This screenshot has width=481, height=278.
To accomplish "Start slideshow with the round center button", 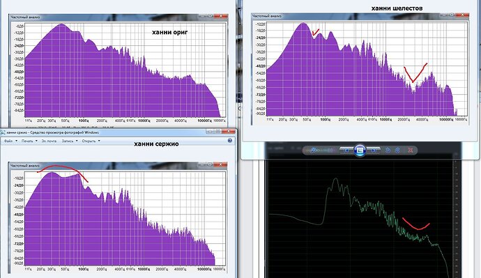I will [360, 150].
